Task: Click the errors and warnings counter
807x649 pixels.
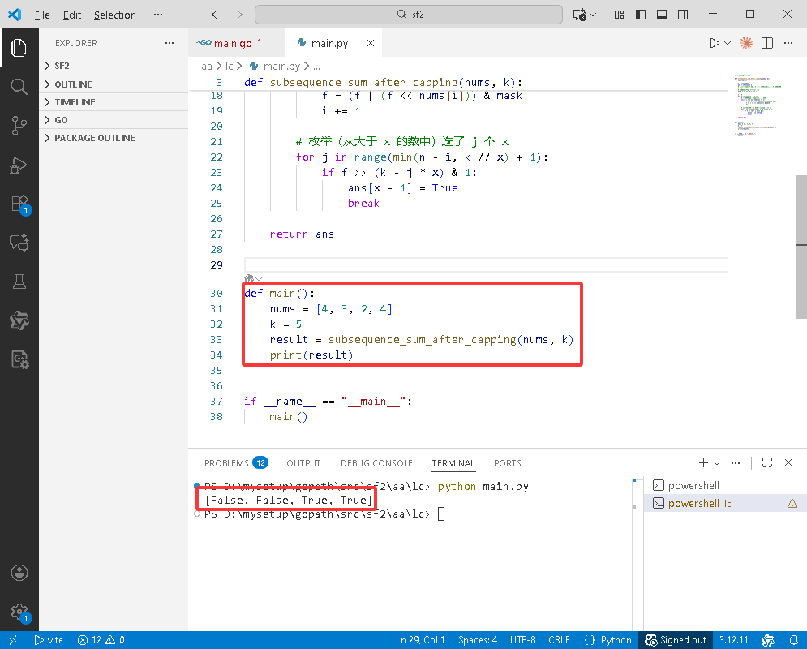Action: coord(101,640)
